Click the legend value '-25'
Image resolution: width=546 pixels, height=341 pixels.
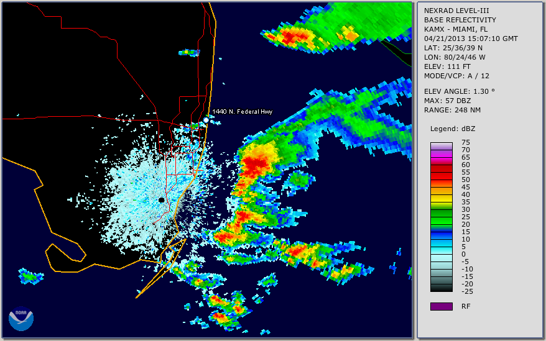point(467,291)
